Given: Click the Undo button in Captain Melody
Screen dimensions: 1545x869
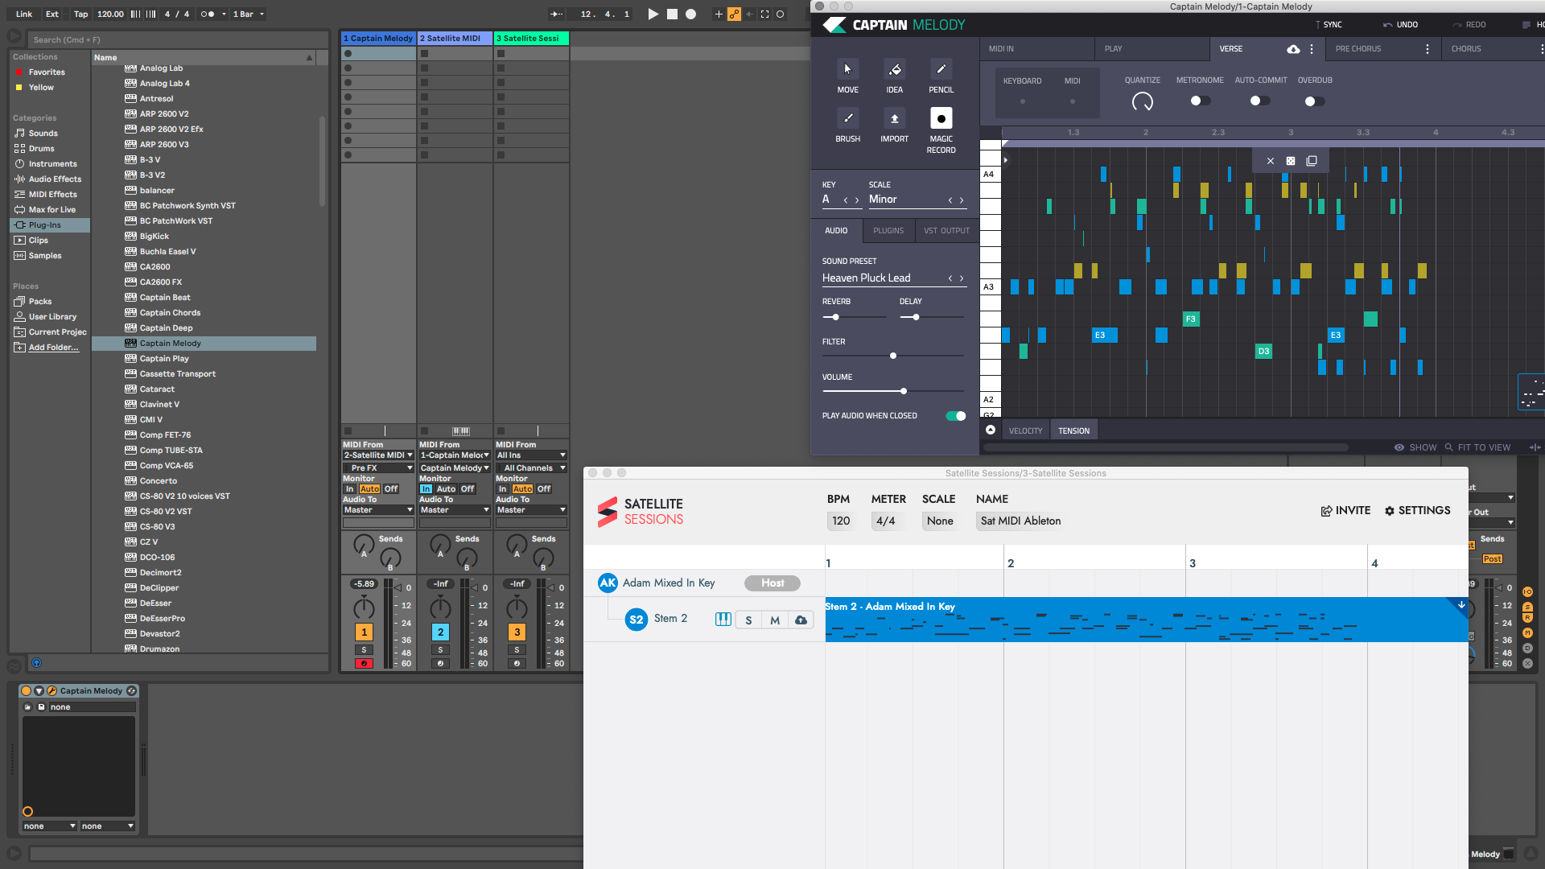Looking at the screenshot, I should coord(1400,25).
